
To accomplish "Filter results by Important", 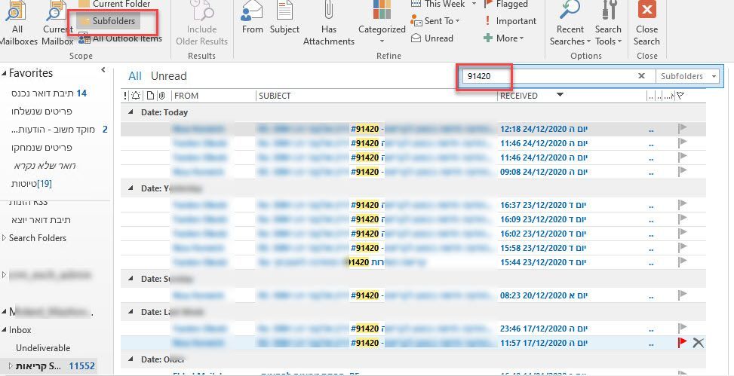I will 510,21.
